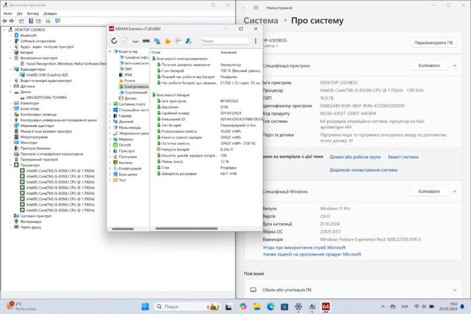The image size is (471, 314).
Task: Open the disk benchmark icon in AIDA64 toolbar
Action: (135, 41)
